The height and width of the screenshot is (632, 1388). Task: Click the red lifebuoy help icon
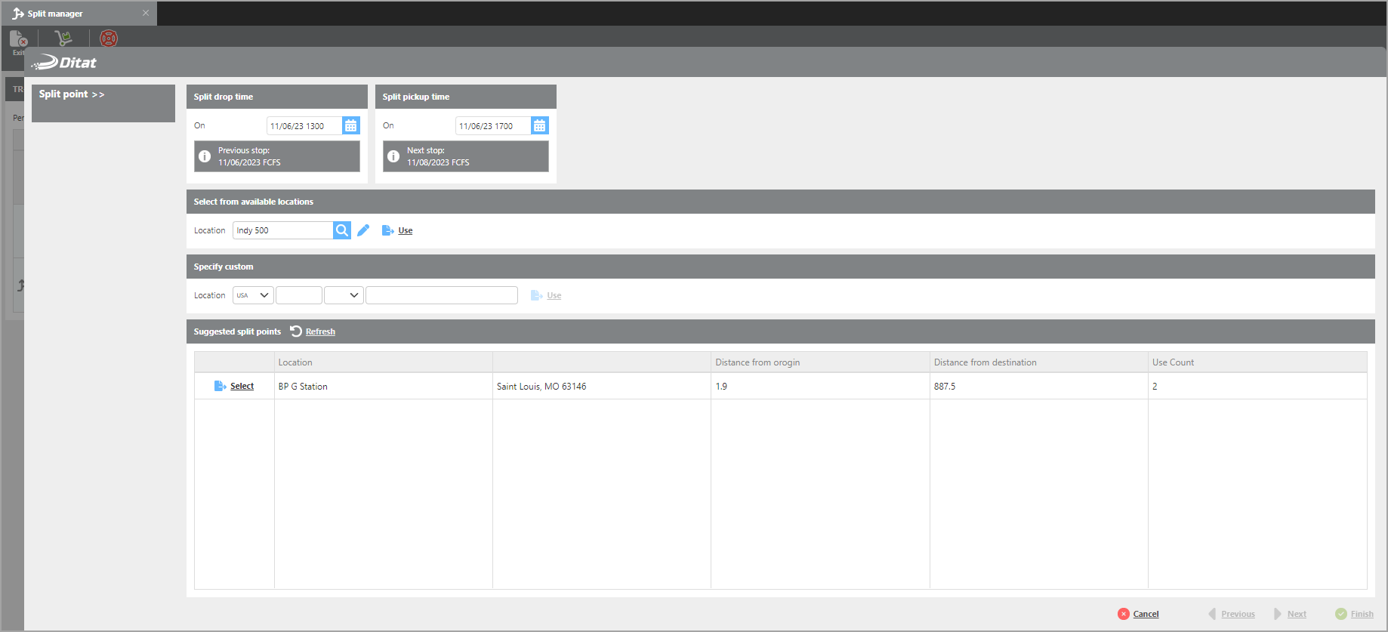click(109, 39)
